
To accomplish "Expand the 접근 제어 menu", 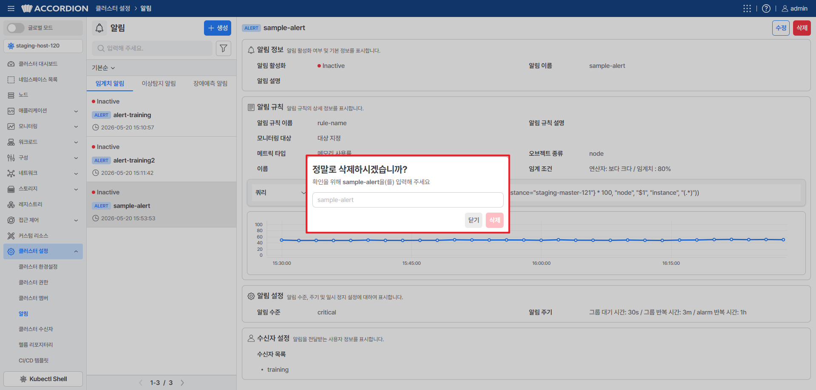I will pyautogui.click(x=43, y=220).
